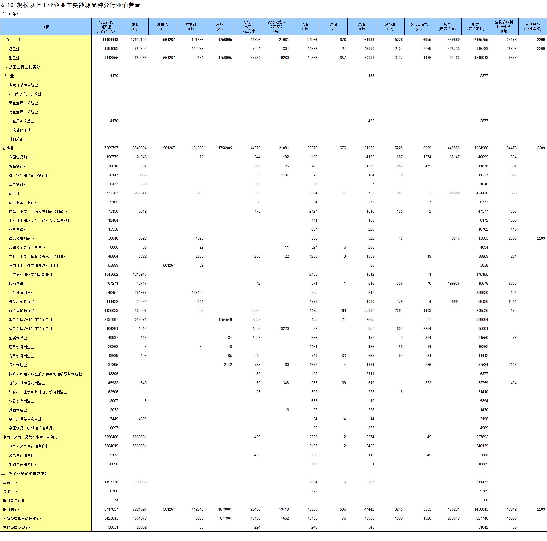Image resolution: width=547 pixels, height=541 pixels.
Task: Select the 二、按企业登记注册类型分 section heading
Action: tap(24, 473)
